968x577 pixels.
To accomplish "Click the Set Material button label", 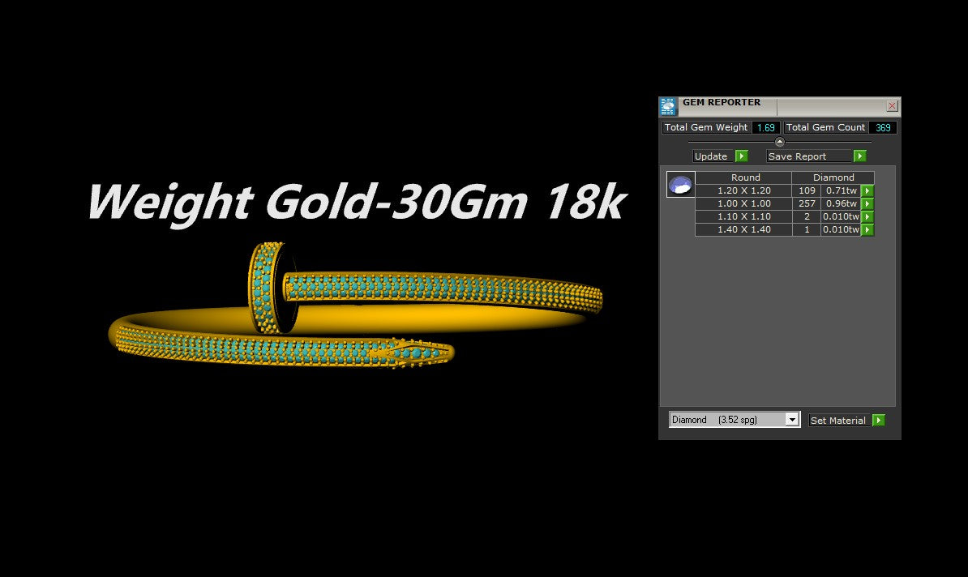I will 838,421.
